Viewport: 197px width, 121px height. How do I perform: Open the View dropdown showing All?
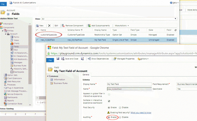pyautogui.click(x=109, y=19)
